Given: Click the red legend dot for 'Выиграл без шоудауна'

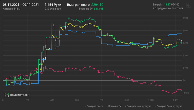Looking at the screenshot, I should pos(155,106).
